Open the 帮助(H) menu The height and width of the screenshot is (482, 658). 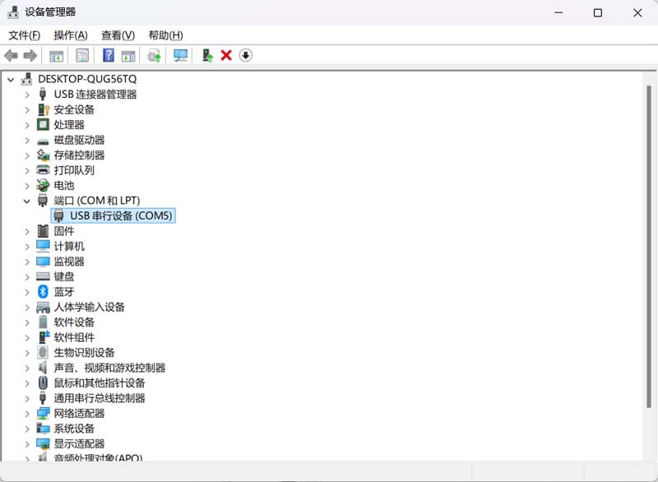pos(166,35)
